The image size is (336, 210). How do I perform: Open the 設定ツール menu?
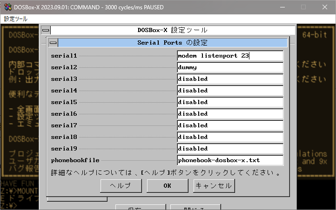[16, 19]
